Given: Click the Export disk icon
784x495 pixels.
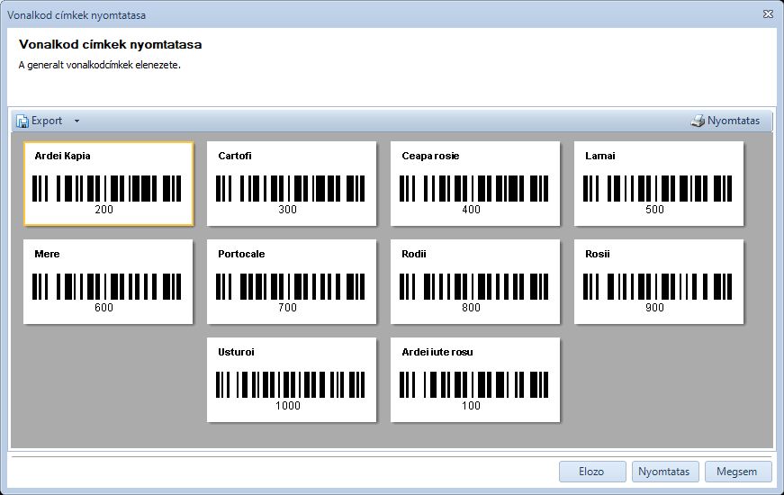Looking at the screenshot, I should [x=22, y=121].
